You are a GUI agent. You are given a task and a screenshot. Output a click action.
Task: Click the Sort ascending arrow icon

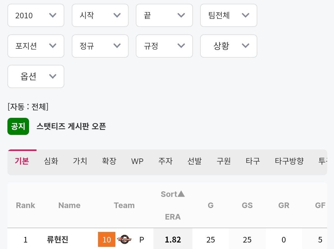click(181, 194)
